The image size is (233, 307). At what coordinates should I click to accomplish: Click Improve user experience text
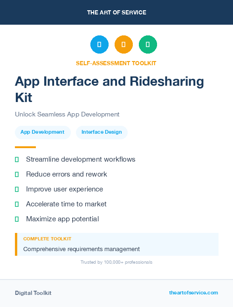pyautogui.click(x=65, y=189)
